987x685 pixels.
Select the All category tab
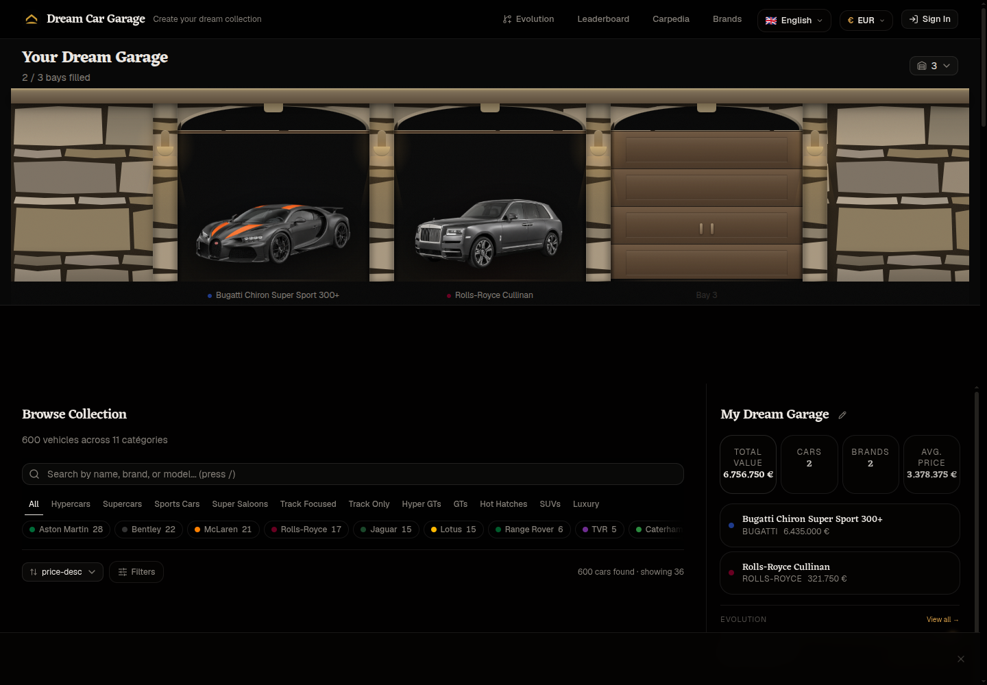tap(34, 504)
